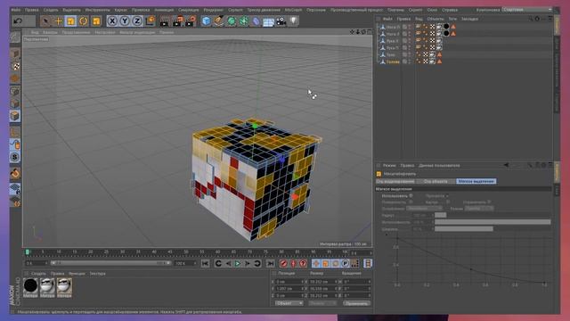The width and height of the screenshot is (570, 321).
Task: Toggle the Y axis lock
Action: point(125,21)
